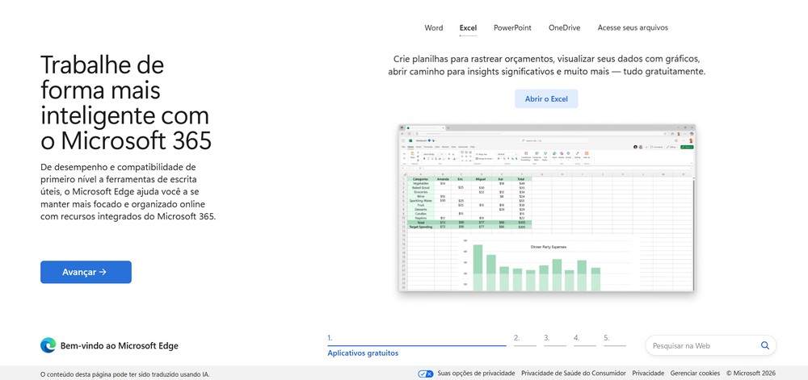The width and height of the screenshot is (808, 380).
Task: Click the search magnifier icon
Action: tap(764, 345)
